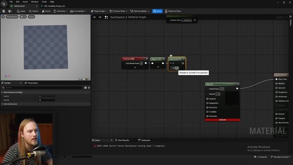This screenshot has height=165, width=293.
Task: Edit Switch node Default value field
Action: pyautogui.click(x=218, y=94)
